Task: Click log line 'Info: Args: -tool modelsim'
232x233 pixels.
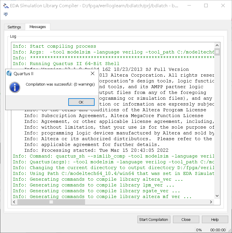Action: [x=113, y=52]
